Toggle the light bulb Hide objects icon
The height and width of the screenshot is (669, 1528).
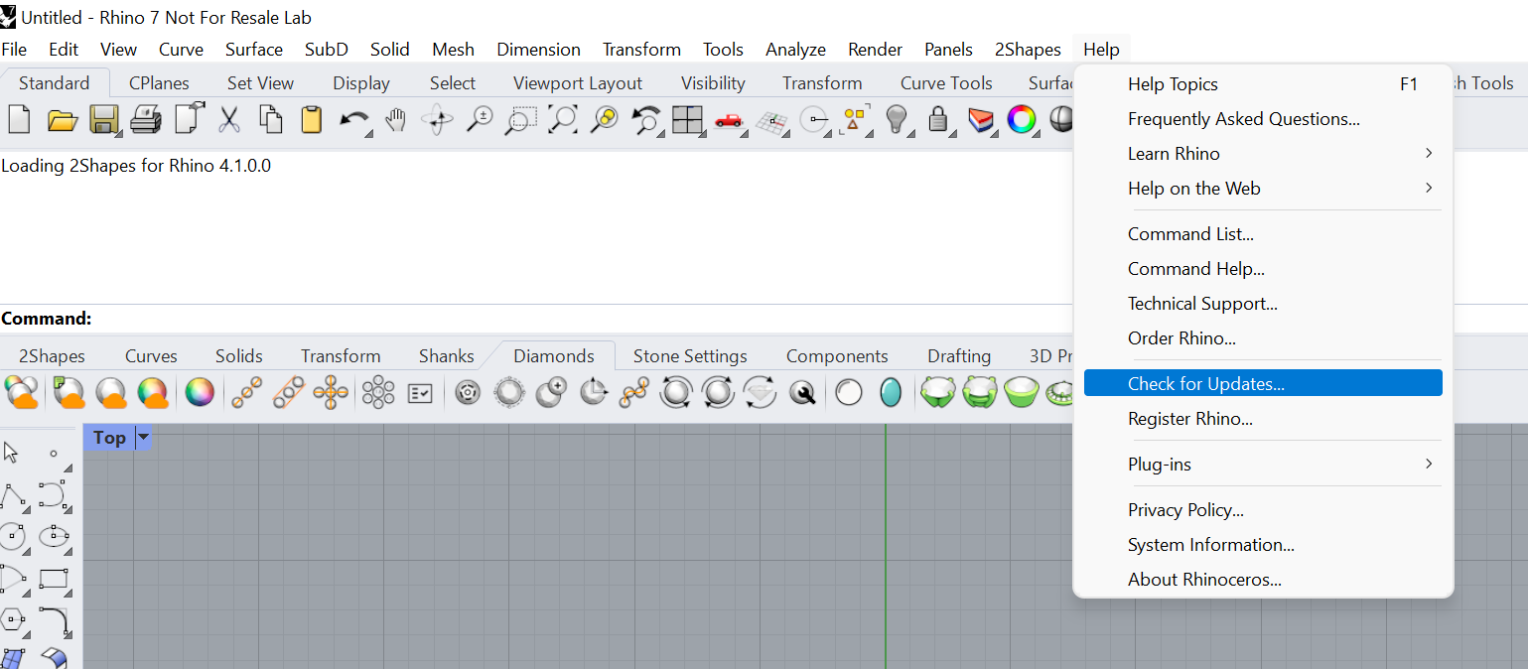click(897, 120)
